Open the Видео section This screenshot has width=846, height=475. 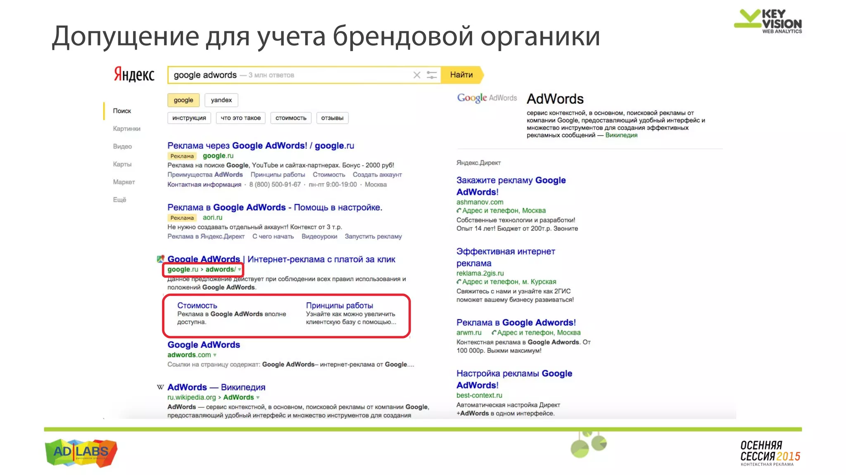coord(122,146)
